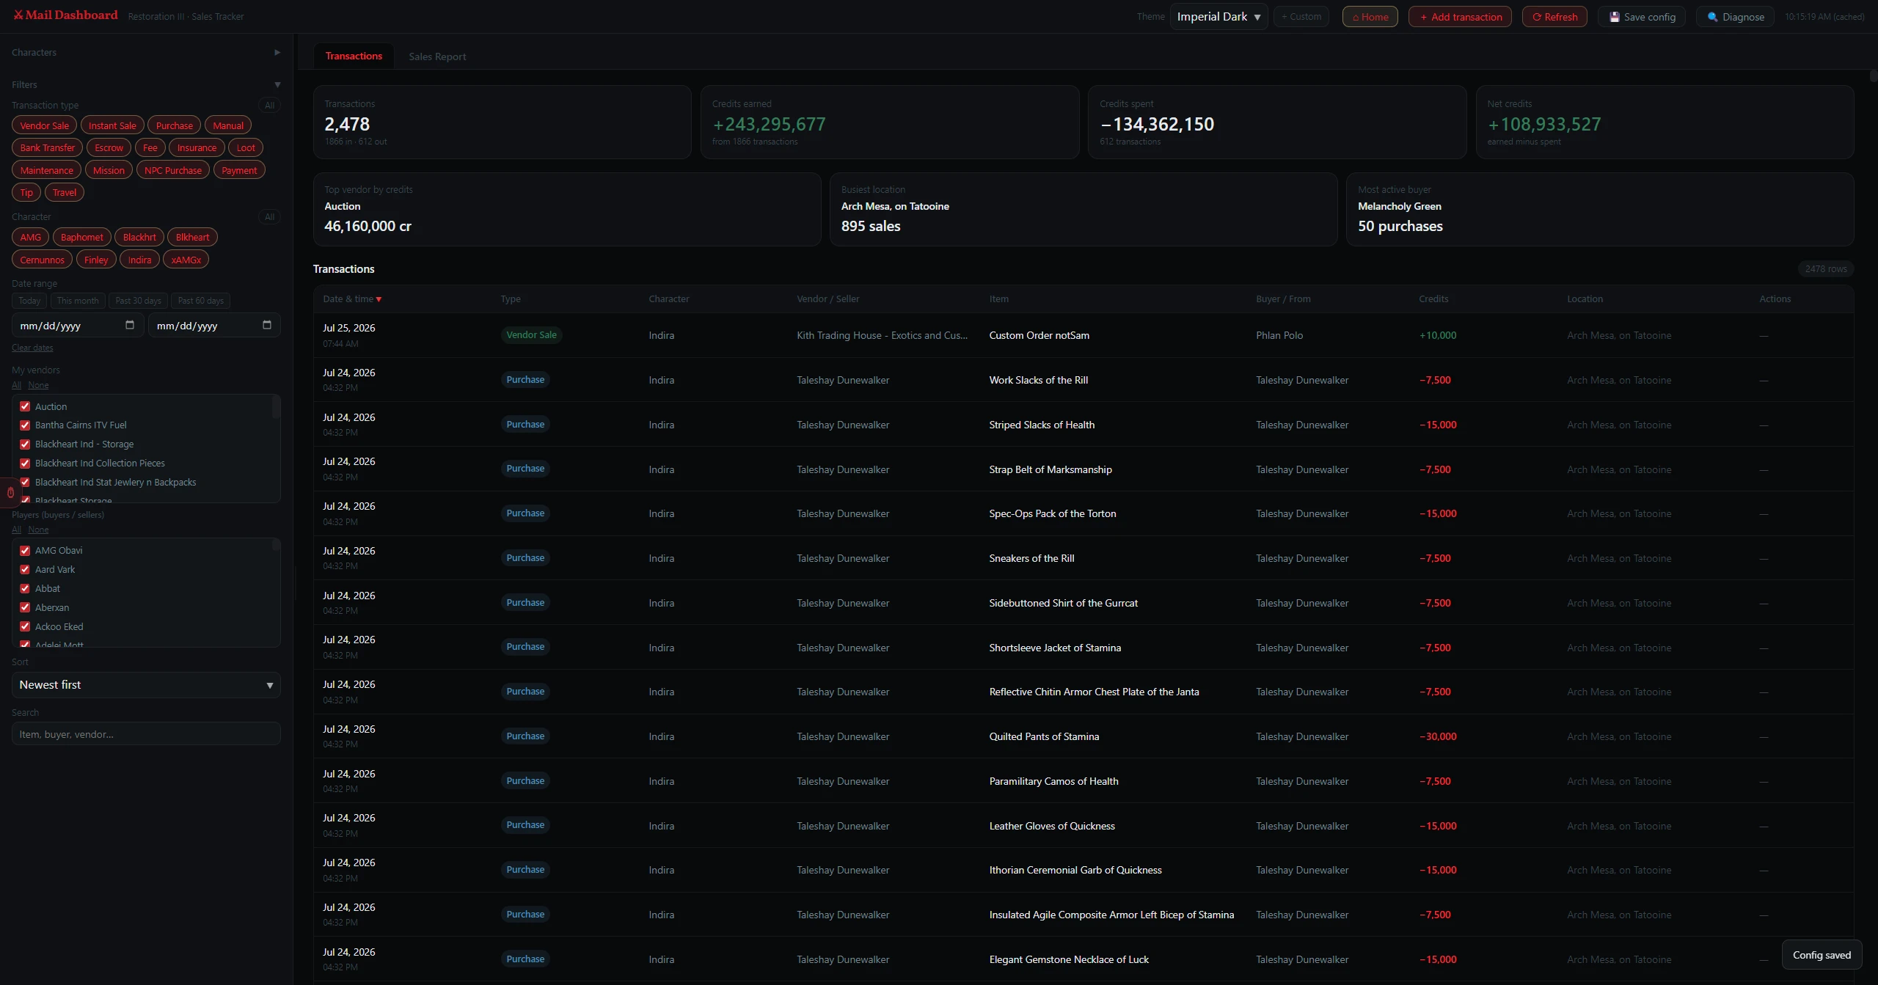Click the red side tab icon at left edge
Image resolution: width=1878 pixels, height=985 pixels.
point(10,493)
